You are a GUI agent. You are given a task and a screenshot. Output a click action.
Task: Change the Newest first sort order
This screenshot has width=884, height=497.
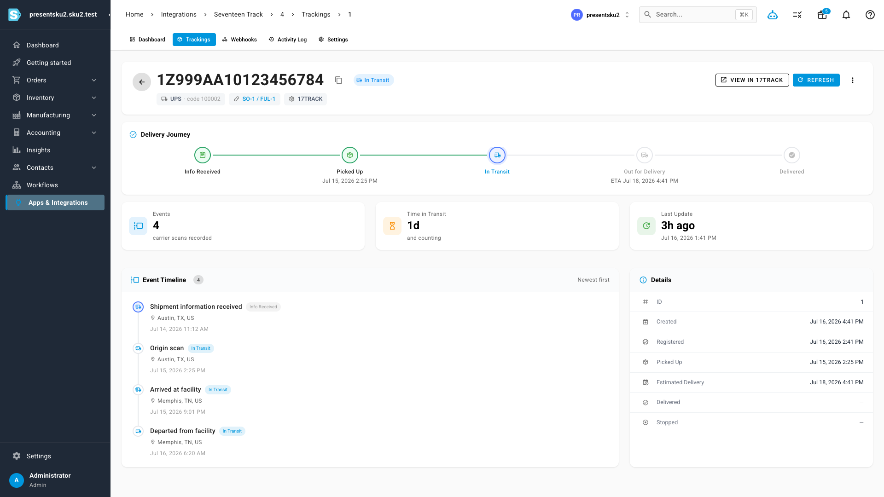point(593,280)
